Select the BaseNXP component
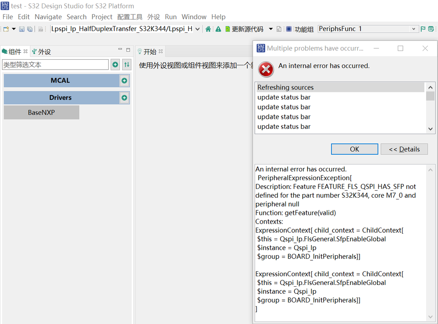 tap(41, 112)
